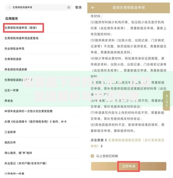Open 生育保险待遇申领进度查询
Viewport: 173px width, 178px height.
(21, 38)
